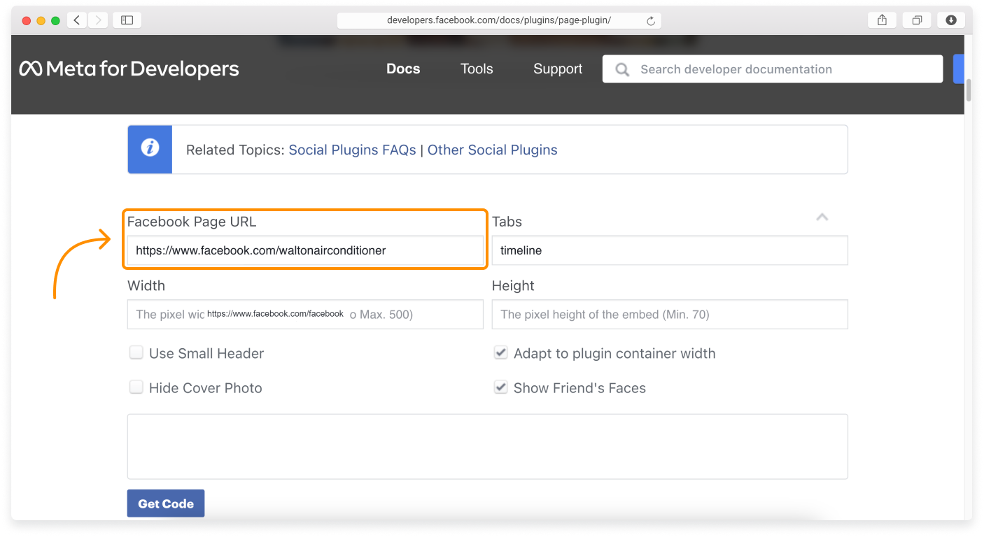Screen dimensions: 984x537
Task: Open the Support menu
Action: 558,69
